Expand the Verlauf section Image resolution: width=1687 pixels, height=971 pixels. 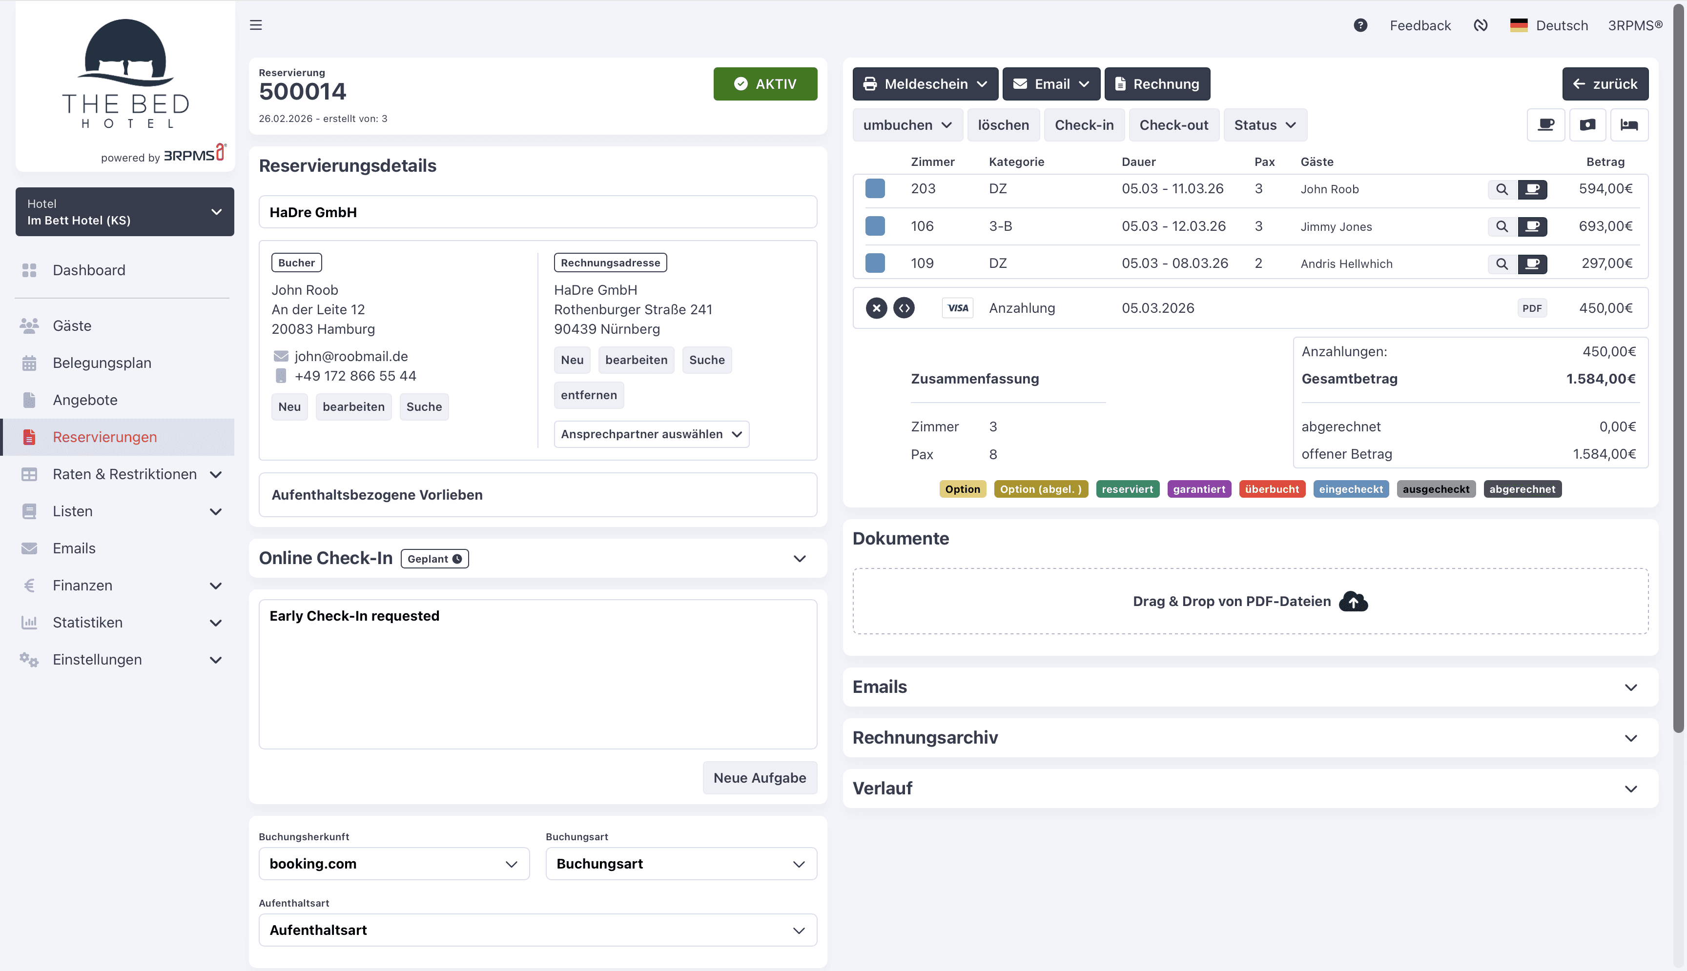point(1250,789)
